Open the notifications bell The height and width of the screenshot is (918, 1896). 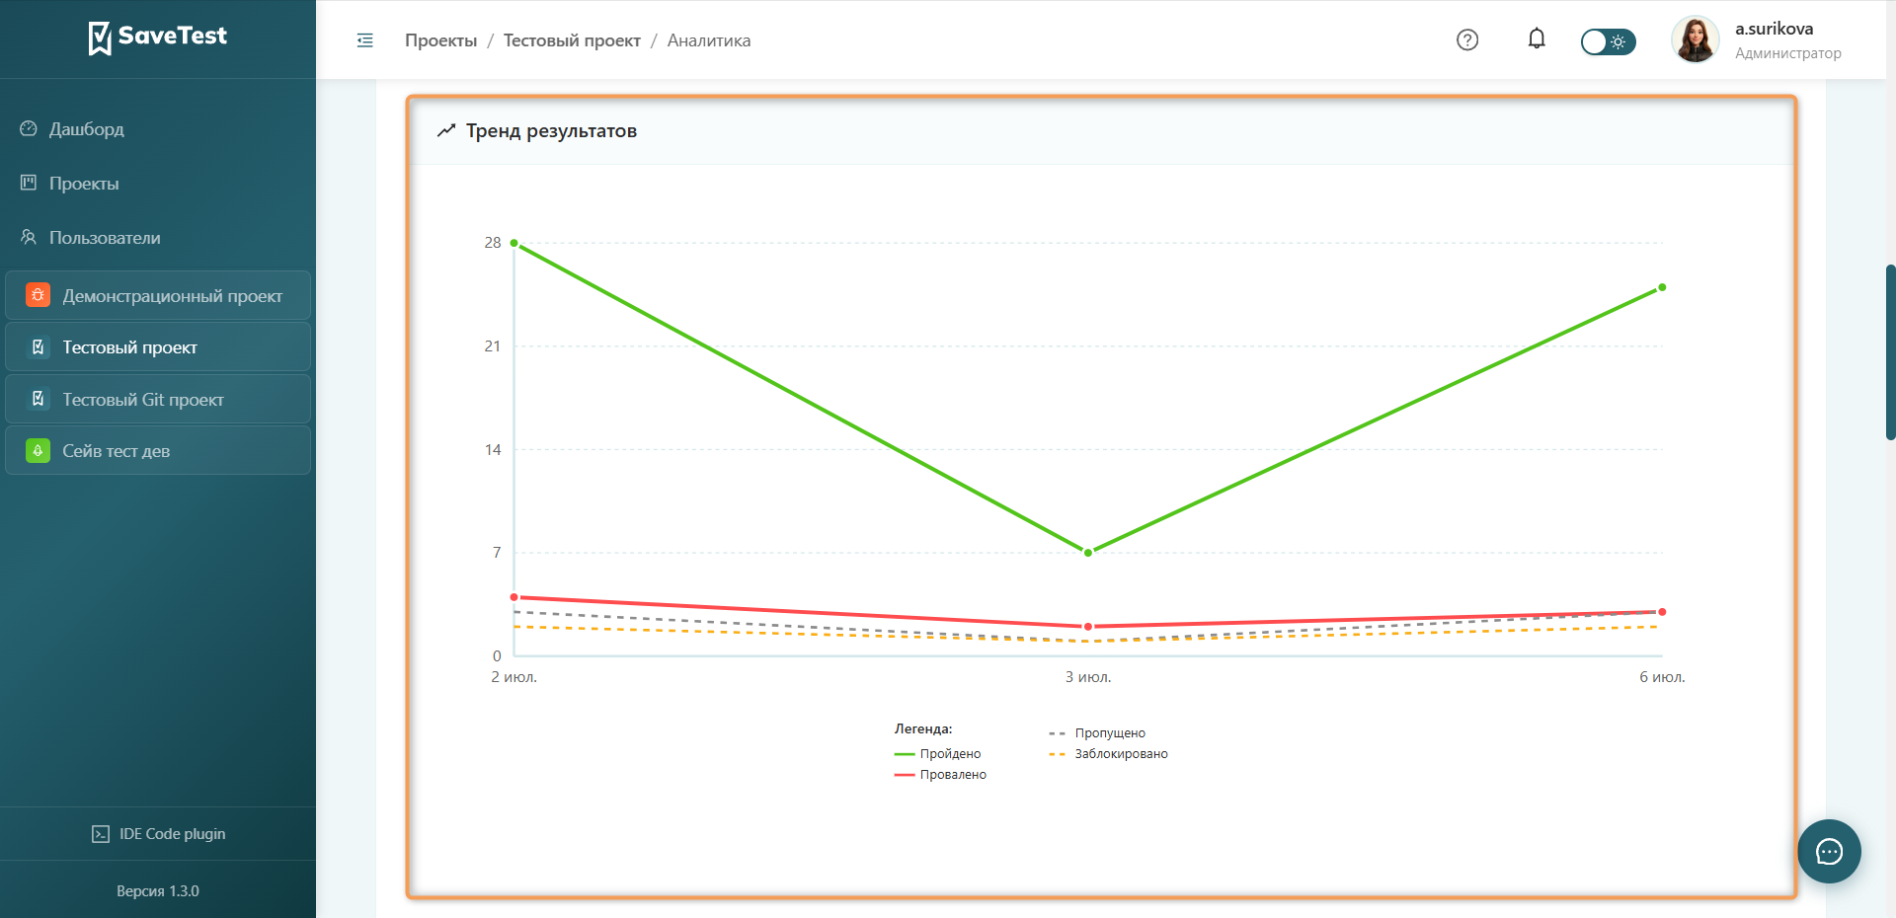point(1537,38)
